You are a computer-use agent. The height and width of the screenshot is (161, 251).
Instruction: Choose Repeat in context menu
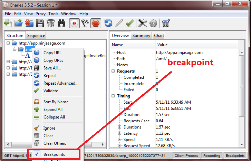(58, 75)
